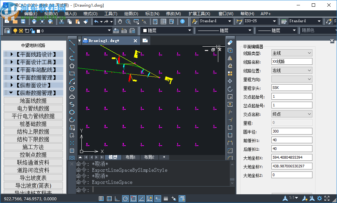
Task: Toggle polar tracking on the status bar
Action: pos(125,198)
